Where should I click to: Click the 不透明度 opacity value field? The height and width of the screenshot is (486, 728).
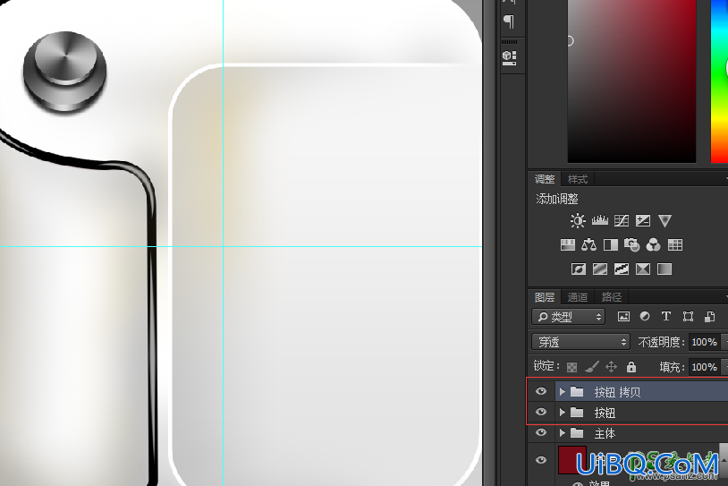tap(705, 343)
